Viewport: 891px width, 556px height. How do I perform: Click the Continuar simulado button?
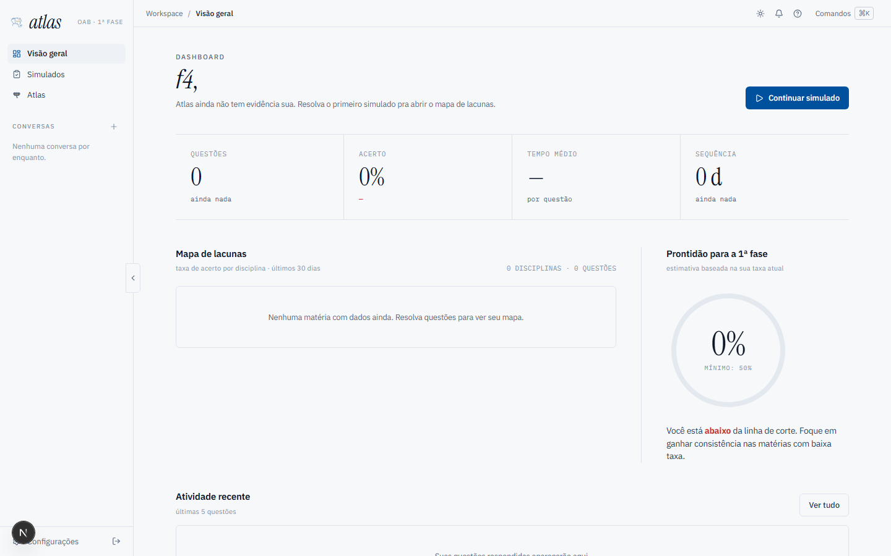pos(797,98)
